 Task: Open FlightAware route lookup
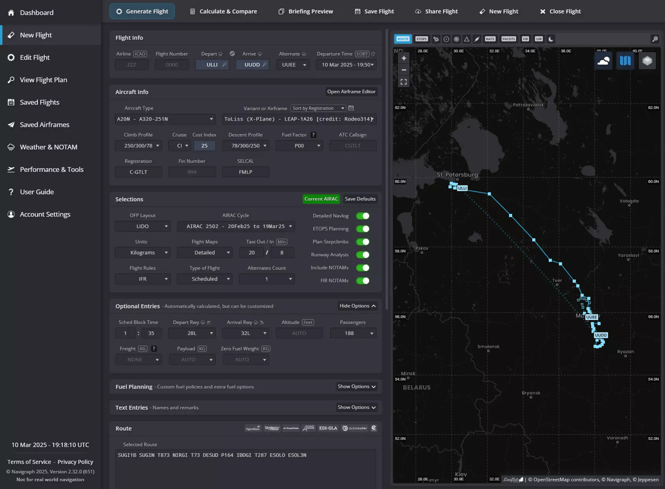(x=253, y=428)
